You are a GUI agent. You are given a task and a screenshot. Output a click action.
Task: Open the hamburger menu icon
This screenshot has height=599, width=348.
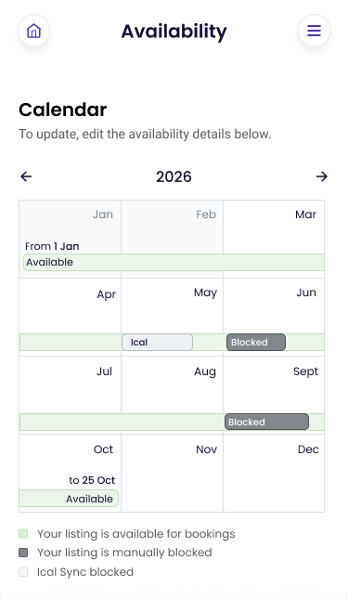314,31
